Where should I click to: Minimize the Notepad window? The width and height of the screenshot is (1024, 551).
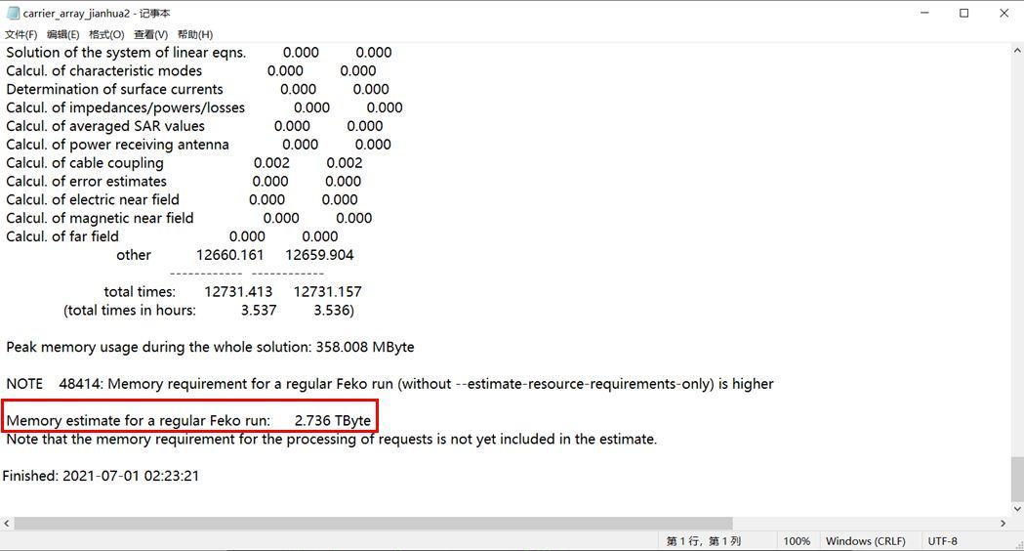click(x=924, y=13)
